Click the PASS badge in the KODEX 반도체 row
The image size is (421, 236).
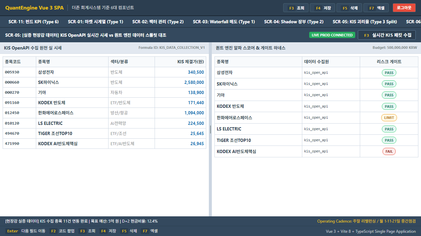[389, 107]
